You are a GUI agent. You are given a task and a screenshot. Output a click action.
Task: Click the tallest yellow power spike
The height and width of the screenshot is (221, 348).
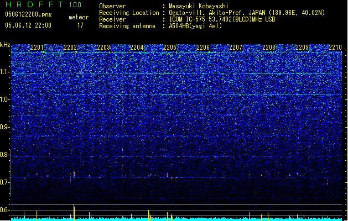point(74,212)
